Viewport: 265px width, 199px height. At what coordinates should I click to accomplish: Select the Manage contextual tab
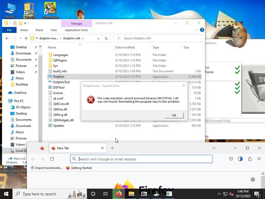[77, 24]
